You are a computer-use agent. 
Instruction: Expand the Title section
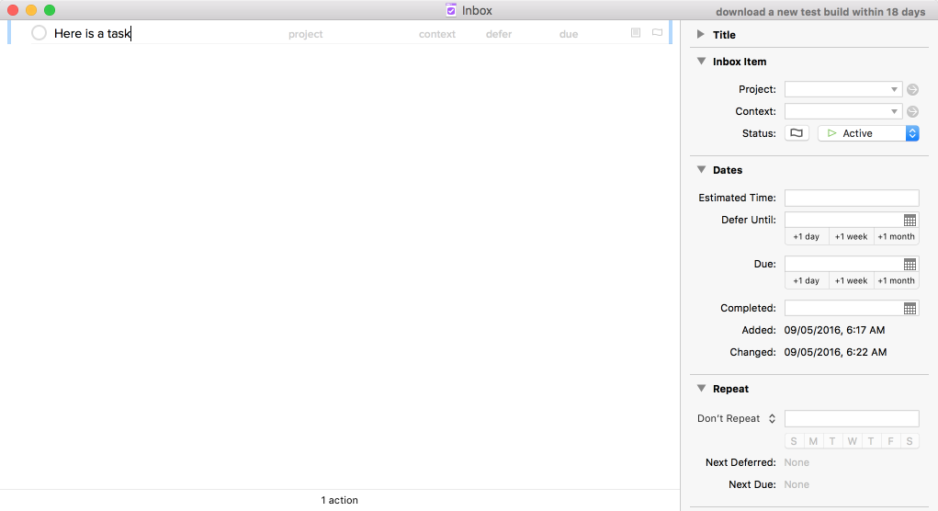click(x=701, y=35)
